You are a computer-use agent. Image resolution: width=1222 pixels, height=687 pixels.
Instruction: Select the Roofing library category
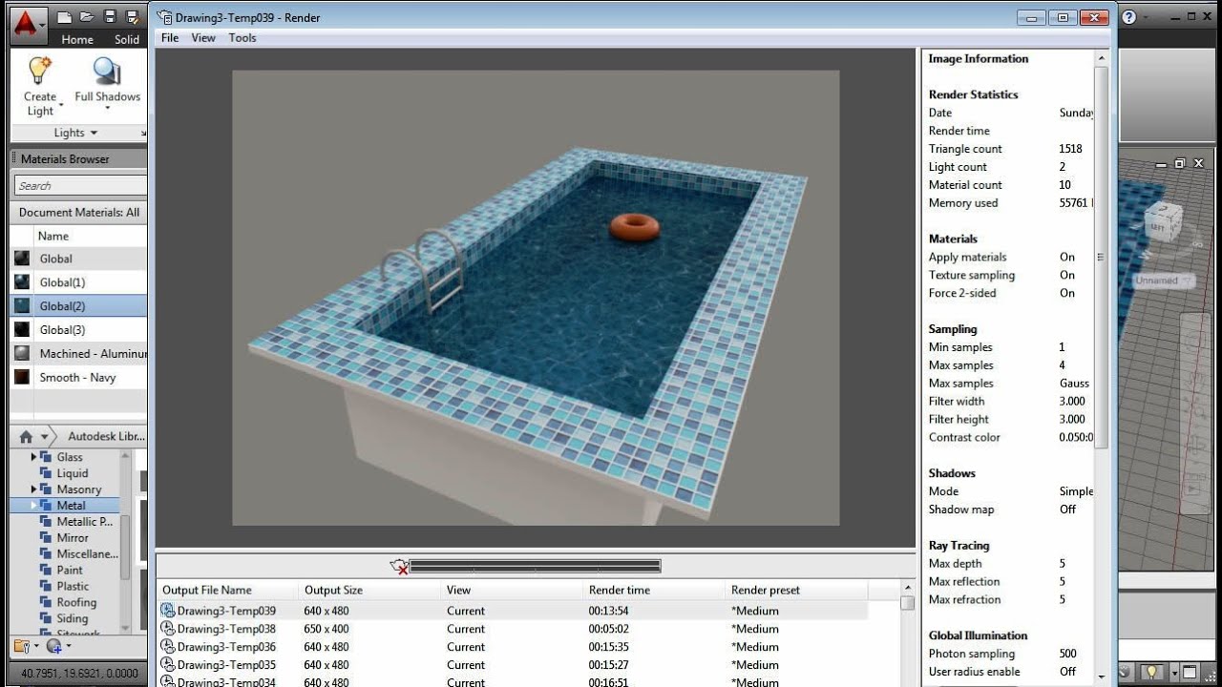click(x=76, y=603)
